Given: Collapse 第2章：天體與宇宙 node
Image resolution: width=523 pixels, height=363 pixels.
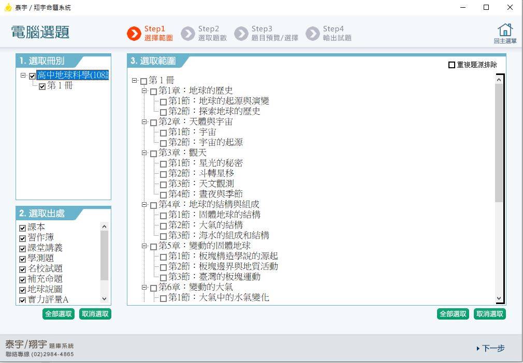Looking at the screenshot, I should pyautogui.click(x=144, y=122).
